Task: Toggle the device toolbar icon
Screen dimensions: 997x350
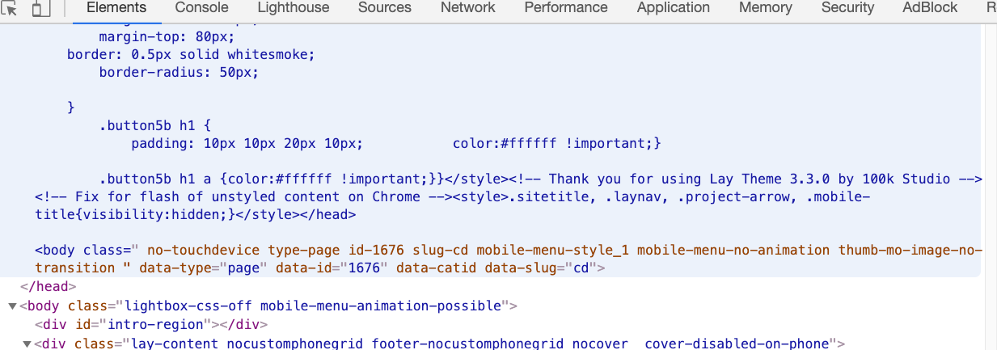Action: [x=40, y=9]
